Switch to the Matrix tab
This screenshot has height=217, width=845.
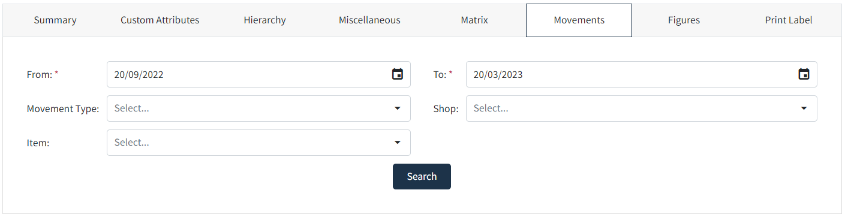[x=474, y=20]
